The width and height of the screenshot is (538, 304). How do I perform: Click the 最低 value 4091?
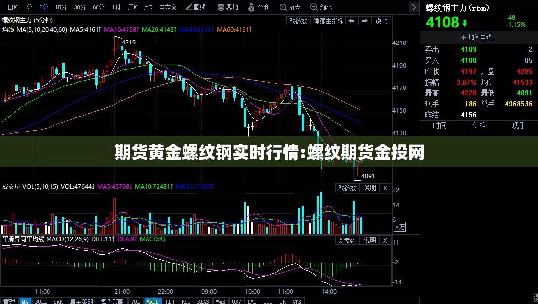click(x=524, y=93)
